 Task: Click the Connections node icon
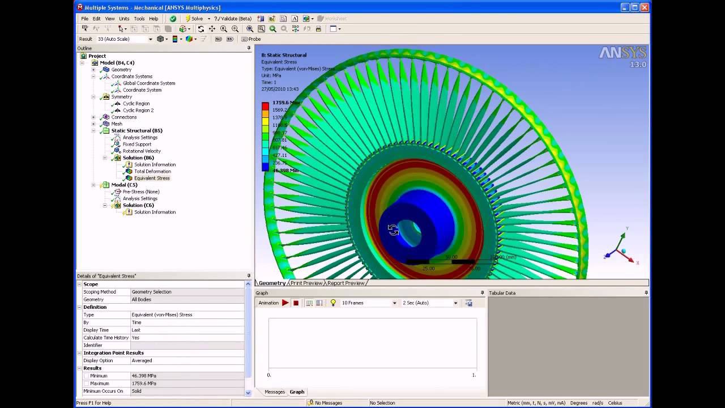click(105, 117)
